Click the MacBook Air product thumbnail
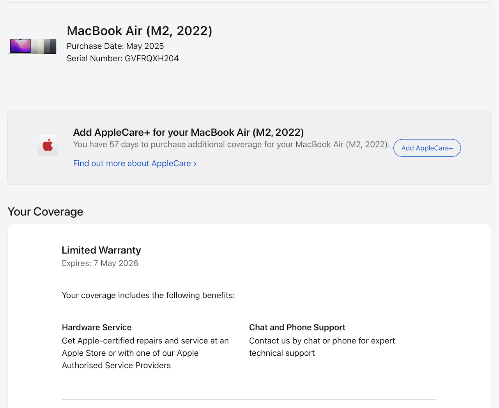 click(x=33, y=46)
